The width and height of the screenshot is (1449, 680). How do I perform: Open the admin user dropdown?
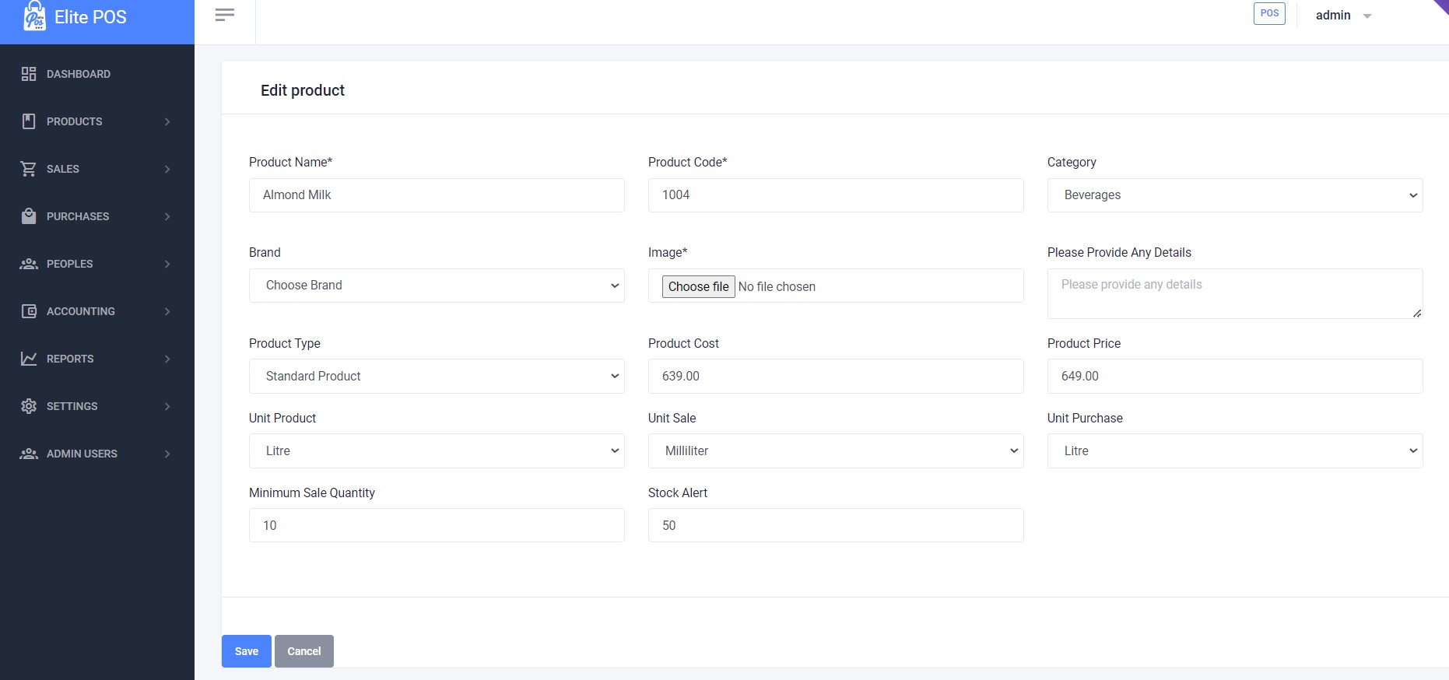[1343, 16]
